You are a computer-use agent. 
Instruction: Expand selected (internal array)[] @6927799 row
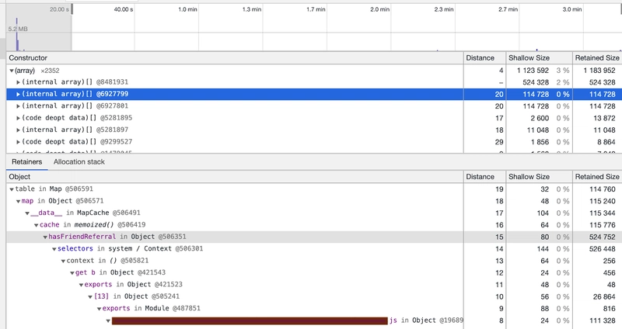tap(19, 94)
